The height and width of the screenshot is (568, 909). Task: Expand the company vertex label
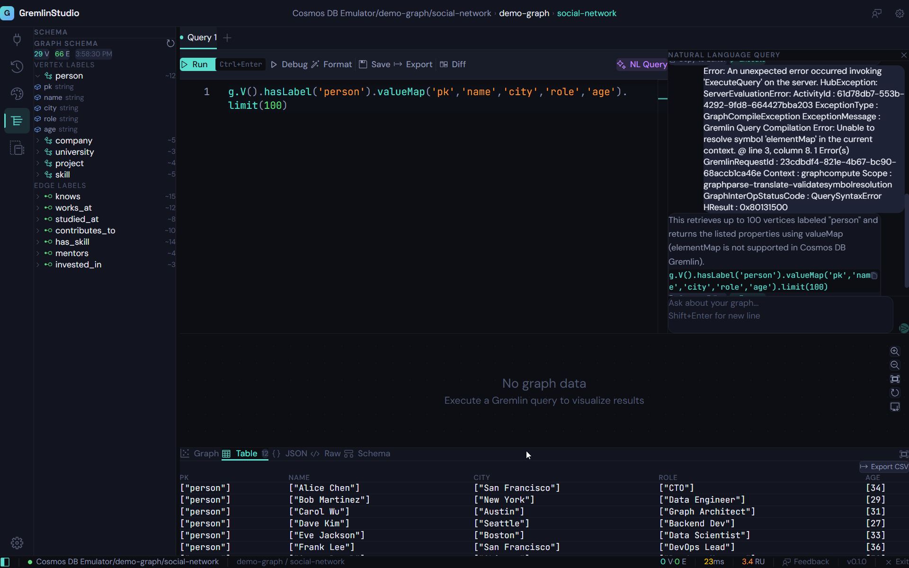pyautogui.click(x=38, y=141)
